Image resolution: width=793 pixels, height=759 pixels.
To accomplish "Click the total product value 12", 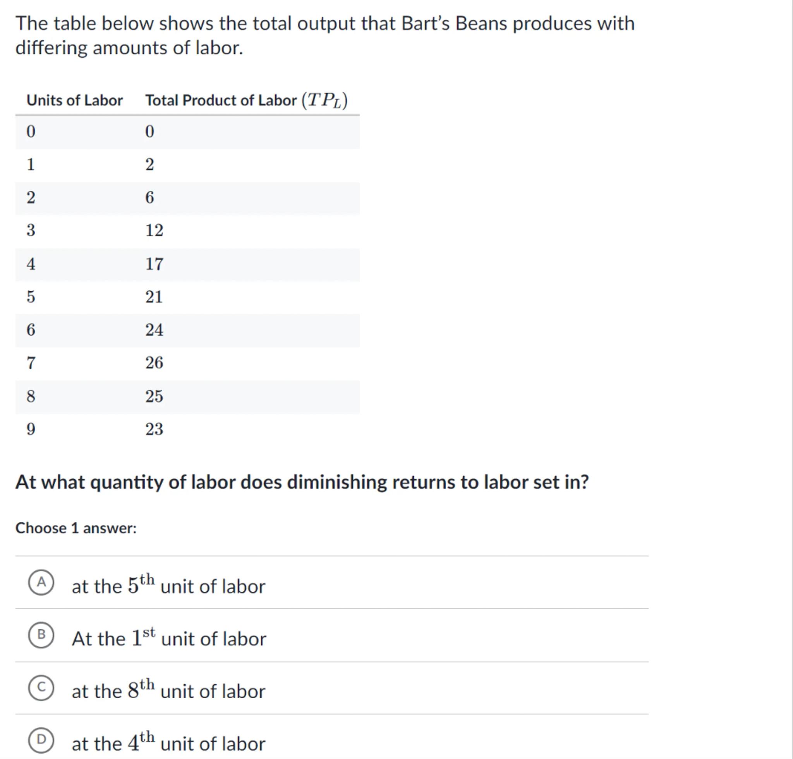I will pos(154,231).
